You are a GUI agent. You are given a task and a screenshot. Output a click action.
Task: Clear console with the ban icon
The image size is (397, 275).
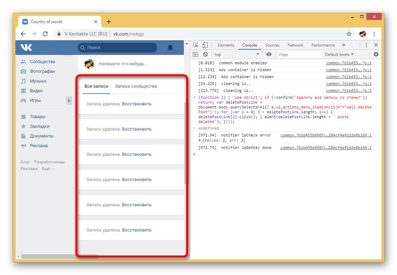(x=205, y=54)
